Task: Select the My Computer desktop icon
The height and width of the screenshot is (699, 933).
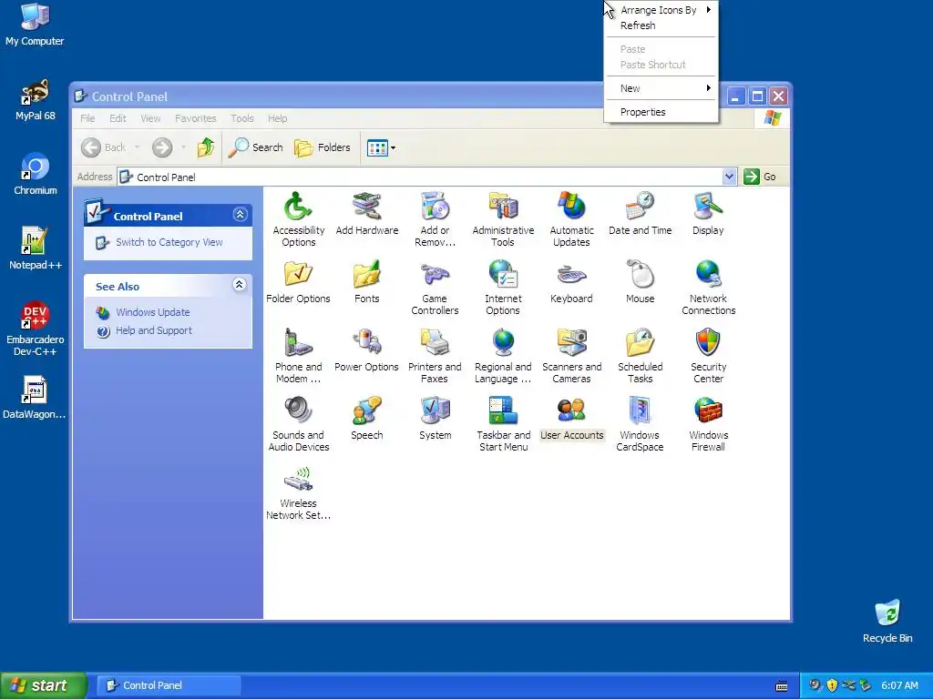Action: point(35,25)
